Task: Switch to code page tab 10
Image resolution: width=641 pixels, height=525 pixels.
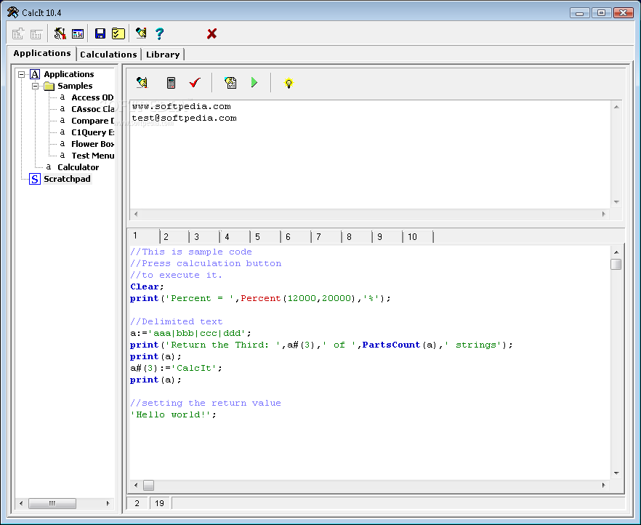Action: coord(412,237)
